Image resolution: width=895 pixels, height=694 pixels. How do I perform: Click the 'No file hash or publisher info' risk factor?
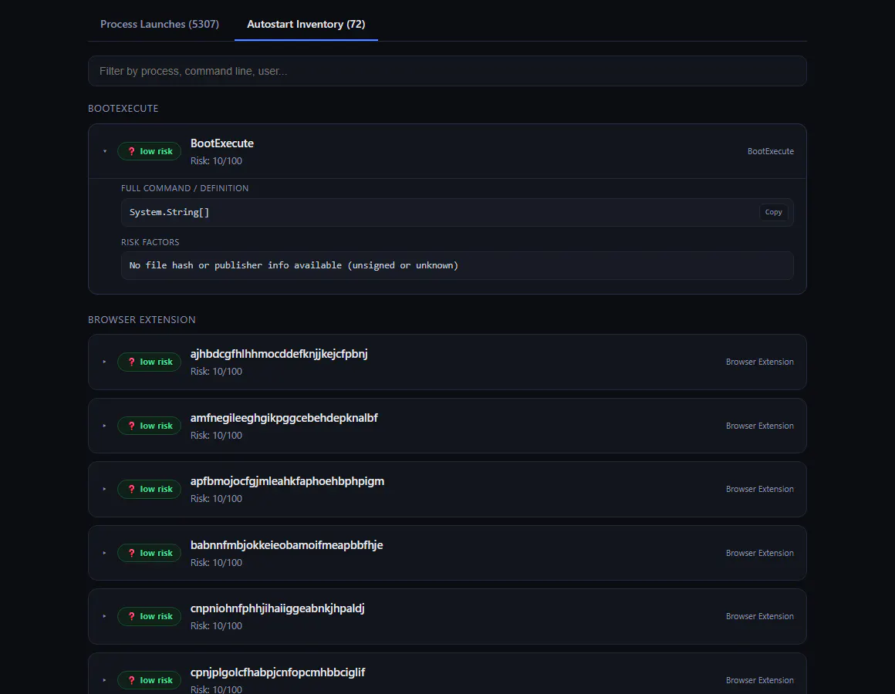point(294,265)
